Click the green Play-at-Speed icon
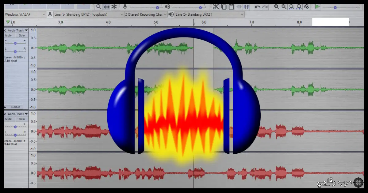Screen dimensions: 368x193 pos(317,6)
